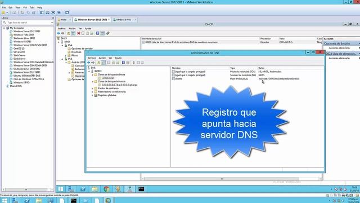This screenshot has height=203, width=360.
Task: Click Acciones adicionales under Opciones de ámbito
Action: coord(339,48)
